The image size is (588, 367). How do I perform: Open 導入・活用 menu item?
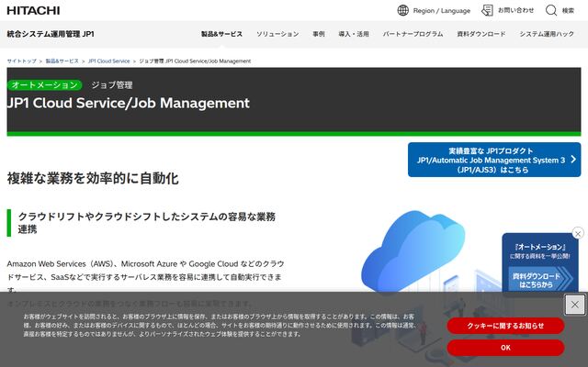[x=354, y=34]
